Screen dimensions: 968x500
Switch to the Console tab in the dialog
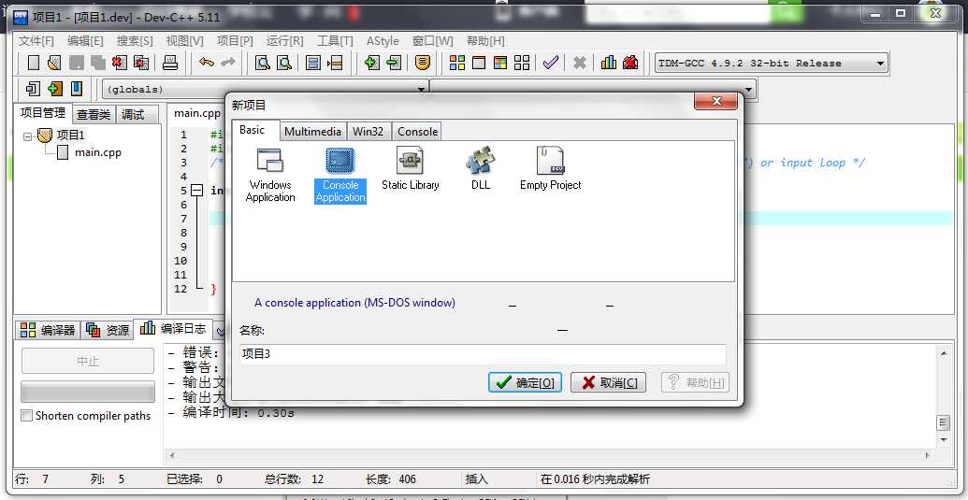(417, 132)
